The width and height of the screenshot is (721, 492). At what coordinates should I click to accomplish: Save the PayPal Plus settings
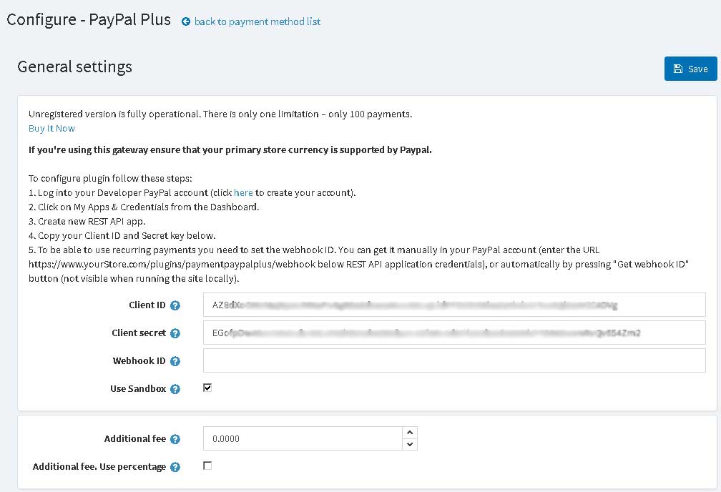690,69
